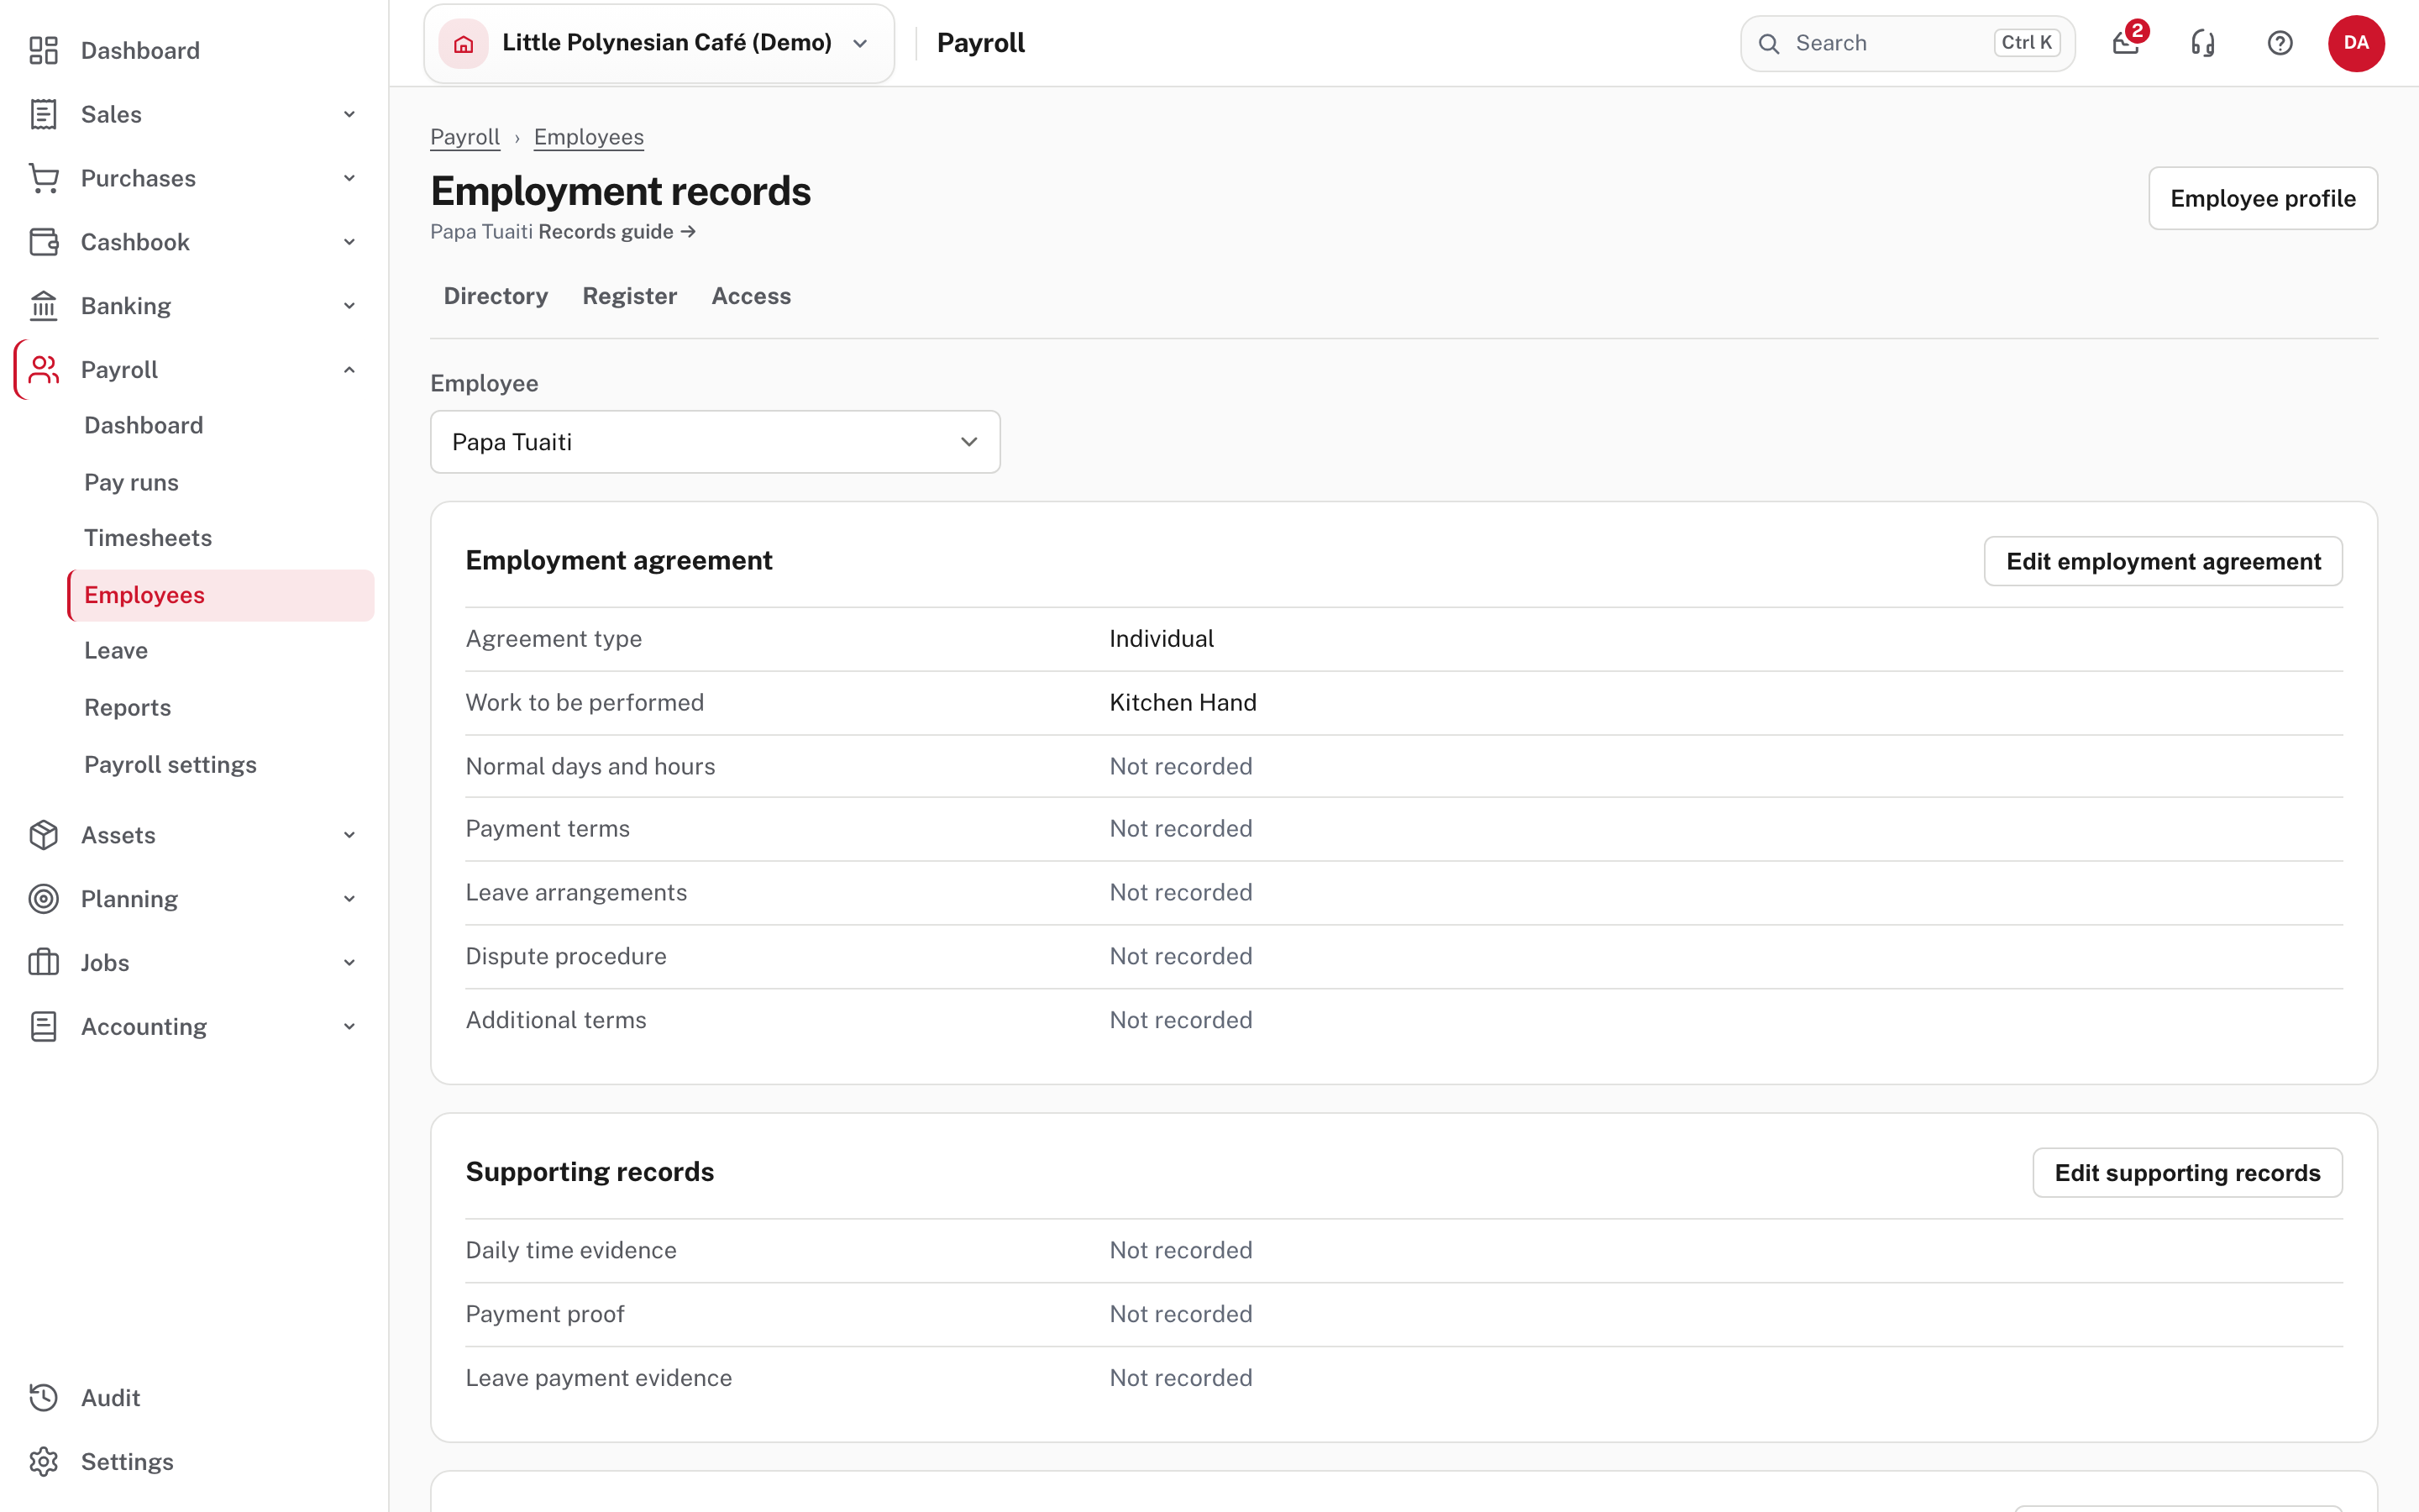This screenshot has width=2419, height=1512.
Task: Expand the Sales menu chevron
Action: pos(349,114)
